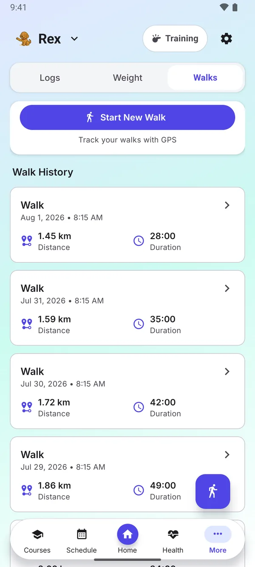
Task: Open Jul 30, 2026 walk details chevron
Action: [x=227, y=372]
